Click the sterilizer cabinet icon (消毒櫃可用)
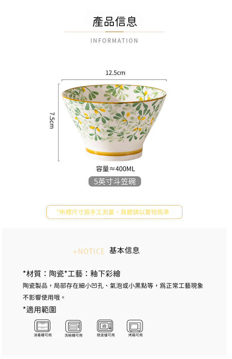Viewport: 232px width, 359px height. pos(42,325)
